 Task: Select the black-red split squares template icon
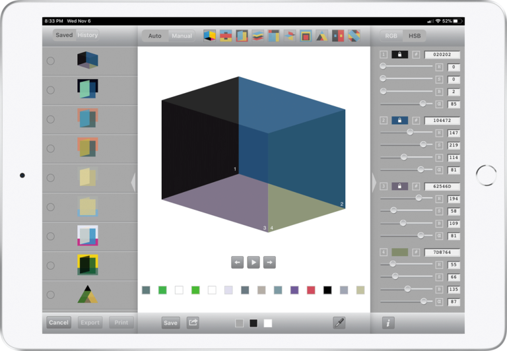click(338, 36)
